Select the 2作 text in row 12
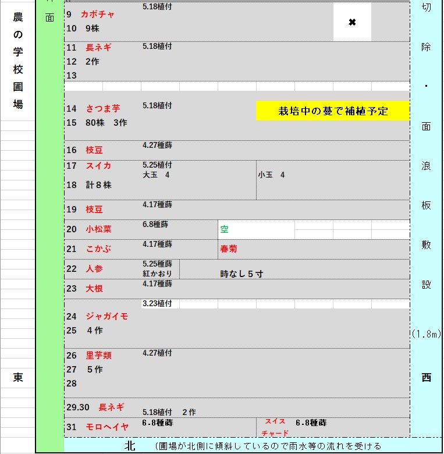 (93, 61)
